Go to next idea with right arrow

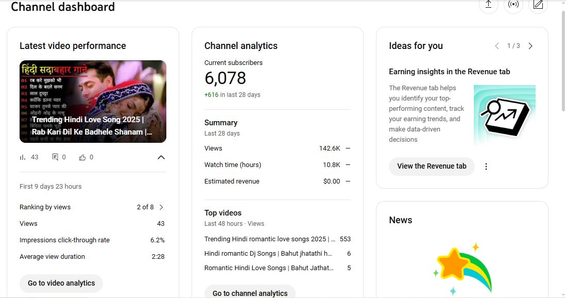[530, 46]
